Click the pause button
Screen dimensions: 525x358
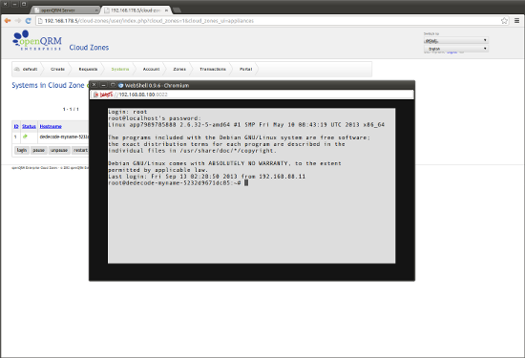pos(39,150)
